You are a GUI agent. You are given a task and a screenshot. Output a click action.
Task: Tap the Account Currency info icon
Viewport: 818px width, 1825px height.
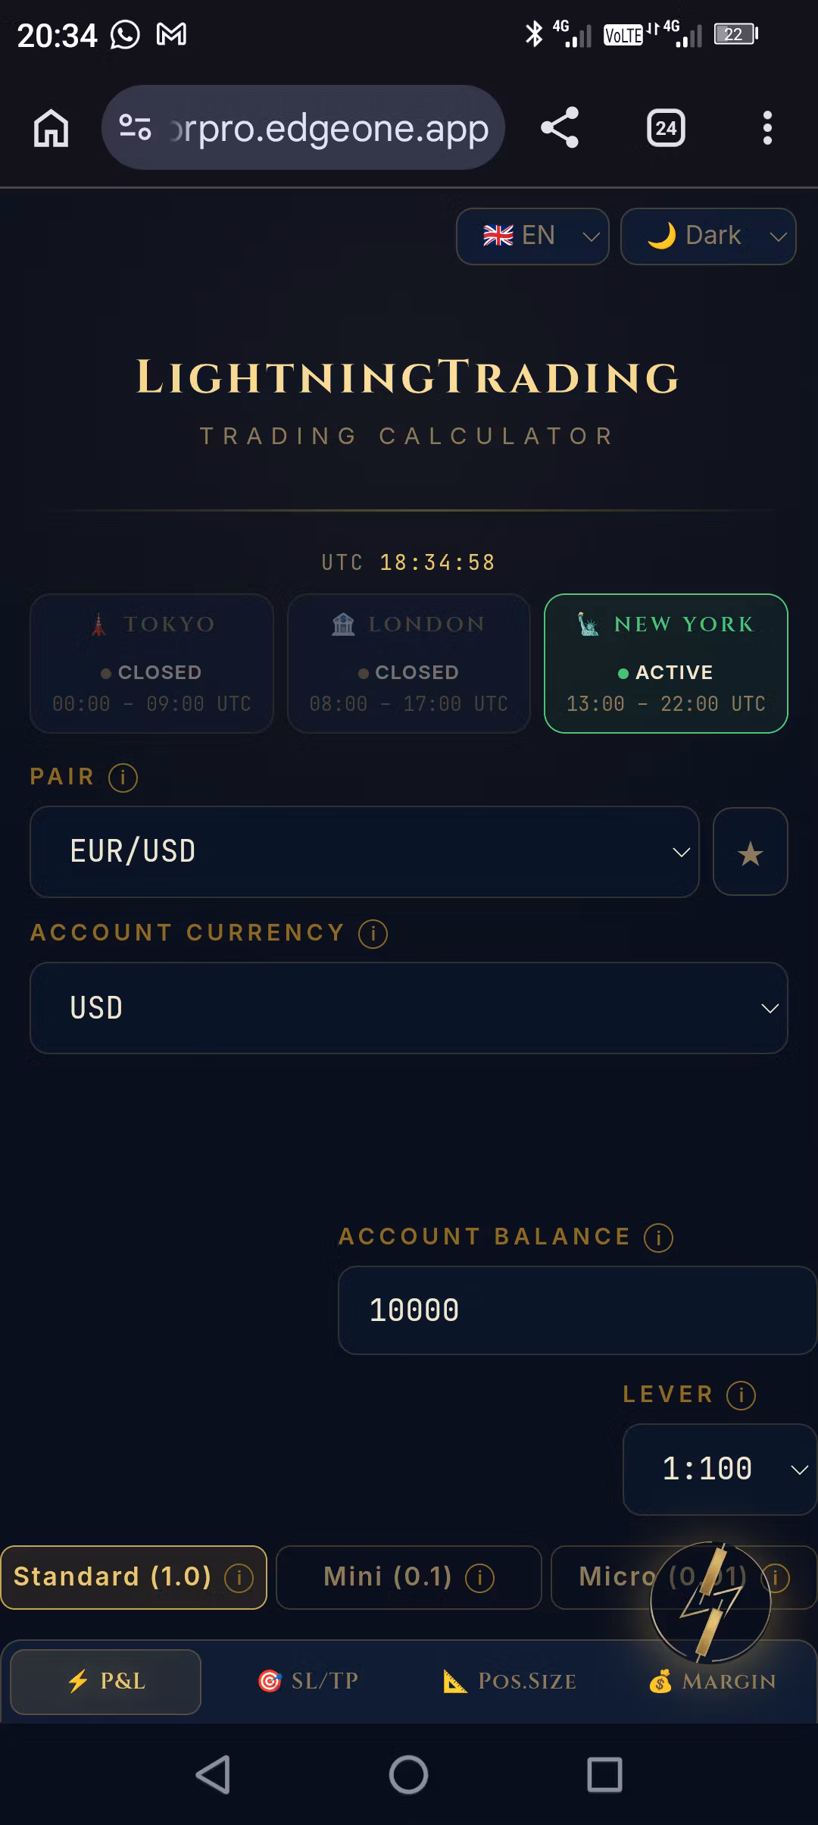[x=373, y=934]
